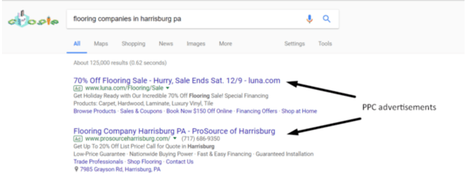This screenshot has width=465, height=180.
Task: Open the ProSource of Harrisburg ad title
Action: (174, 131)
